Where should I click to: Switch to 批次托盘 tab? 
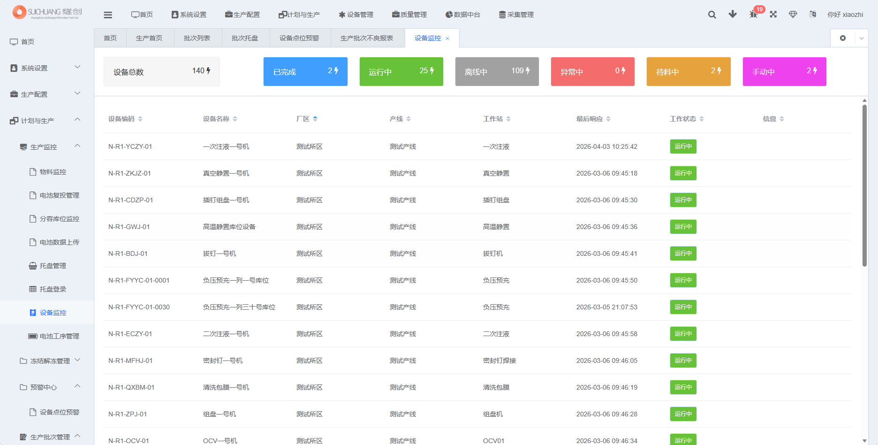tap(245, 38)
